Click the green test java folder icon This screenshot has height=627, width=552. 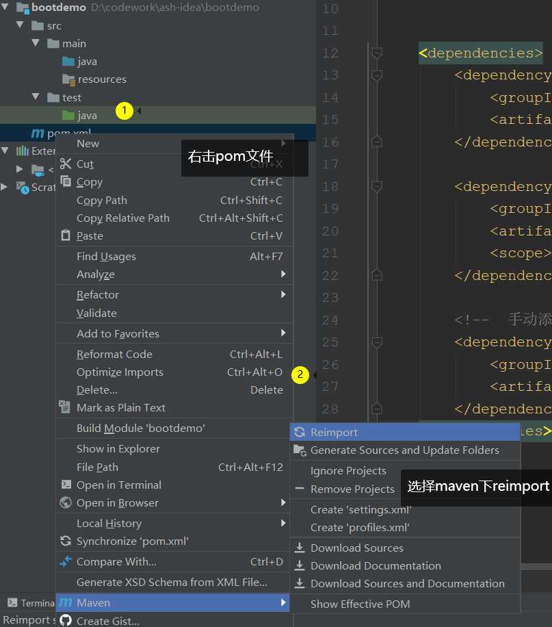(x=68, y=115)
